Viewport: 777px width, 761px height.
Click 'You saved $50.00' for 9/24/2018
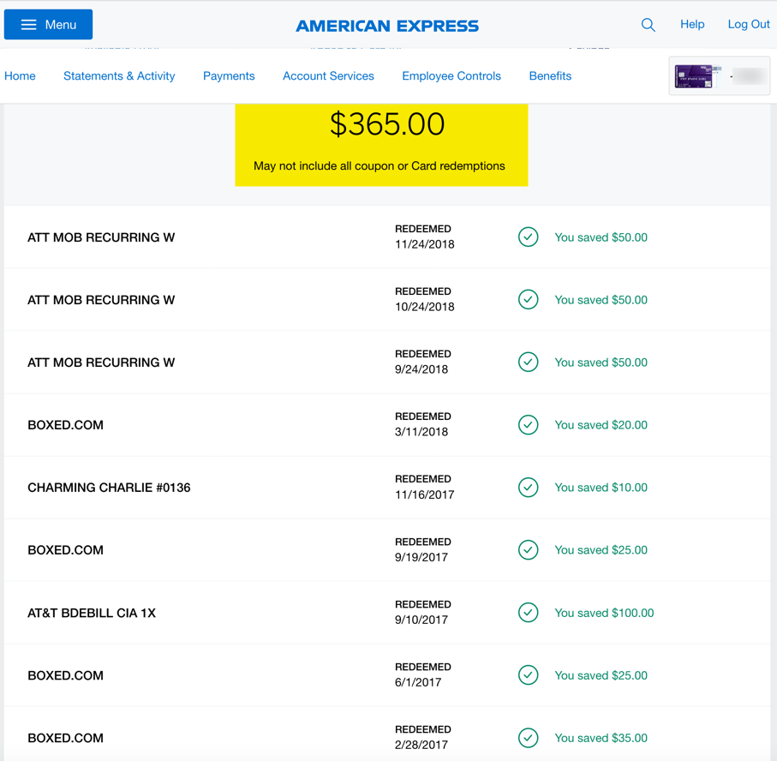(x=601, y=363)
